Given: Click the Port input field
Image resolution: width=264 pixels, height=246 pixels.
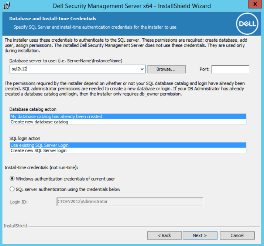Looking at the screenshot, I should click(x=230, y=69).
